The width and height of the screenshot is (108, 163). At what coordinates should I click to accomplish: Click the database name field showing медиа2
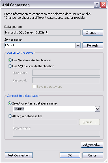click(54, 109)
